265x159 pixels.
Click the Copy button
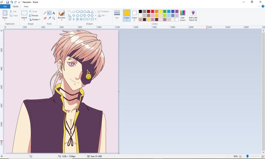click(x=14, y=15)
